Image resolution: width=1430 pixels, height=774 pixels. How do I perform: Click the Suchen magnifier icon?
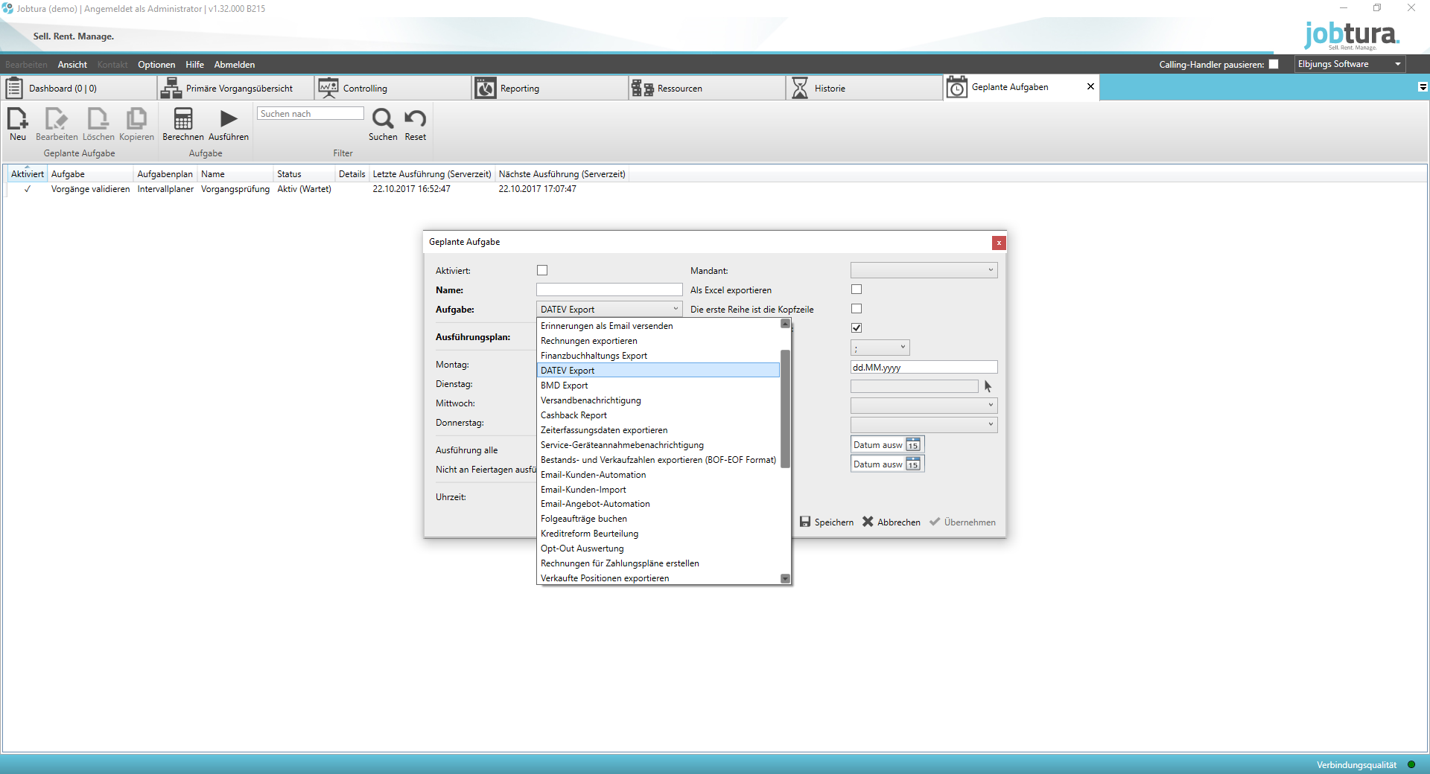coord(383,118)
